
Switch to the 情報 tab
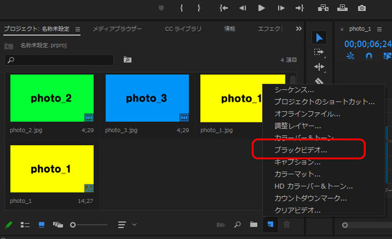pos(230,29)
